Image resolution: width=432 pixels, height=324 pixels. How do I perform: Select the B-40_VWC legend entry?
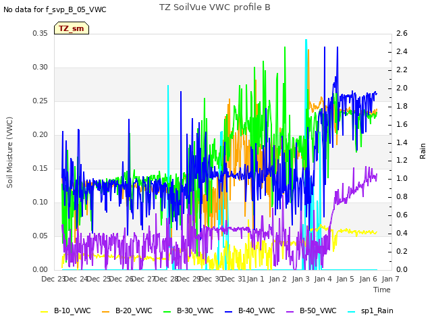[250, 310]
